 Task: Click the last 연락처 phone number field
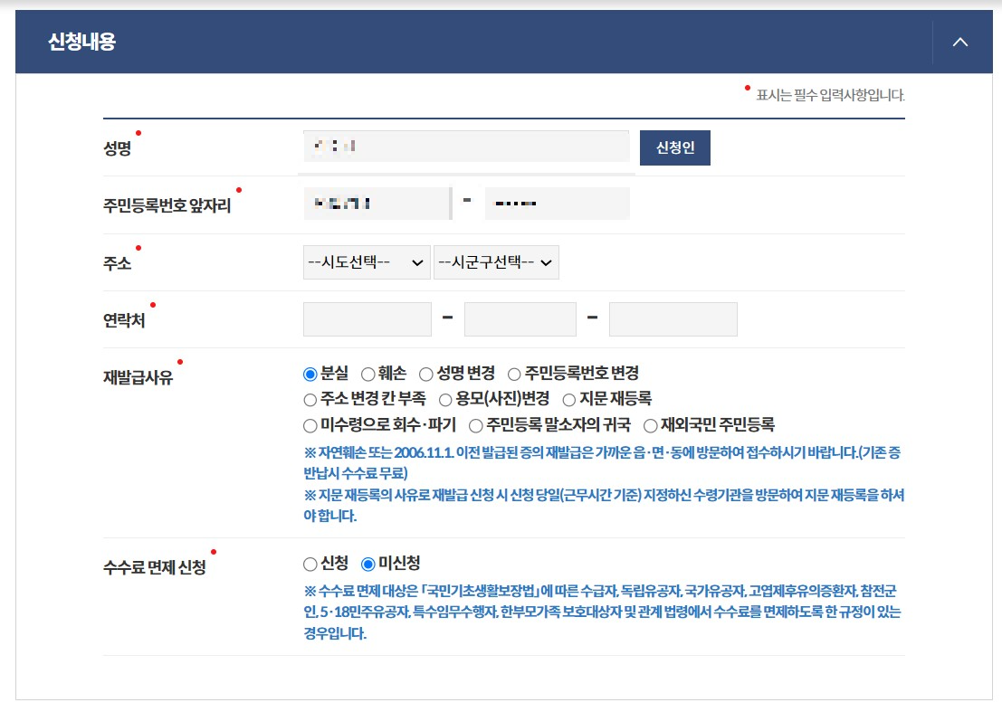click(x=673, y=319)
